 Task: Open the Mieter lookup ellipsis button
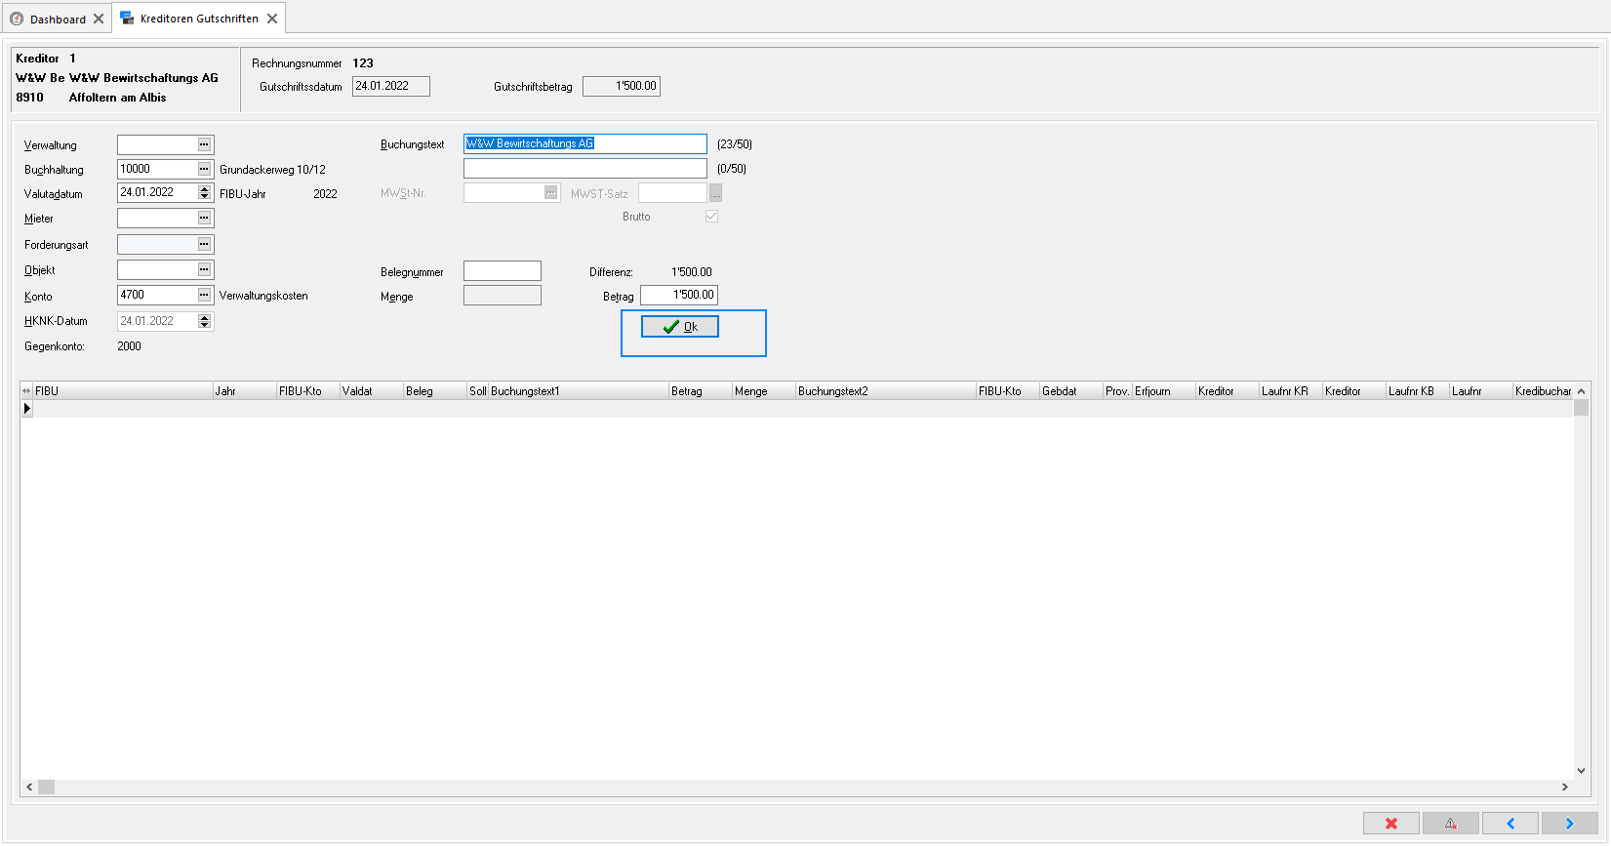coord(204,219)
